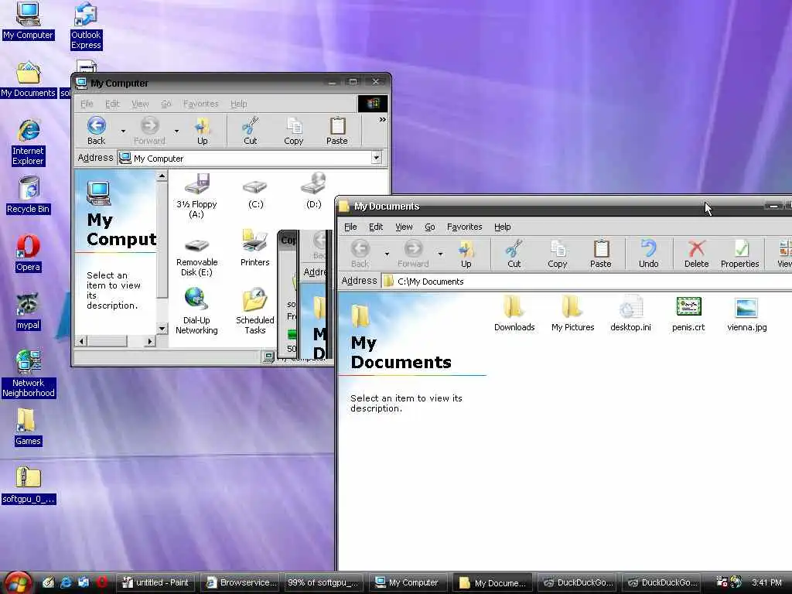This screenshot has height=594, width=792.
Task: Click the My Documents address field
Action: [586, 282]
